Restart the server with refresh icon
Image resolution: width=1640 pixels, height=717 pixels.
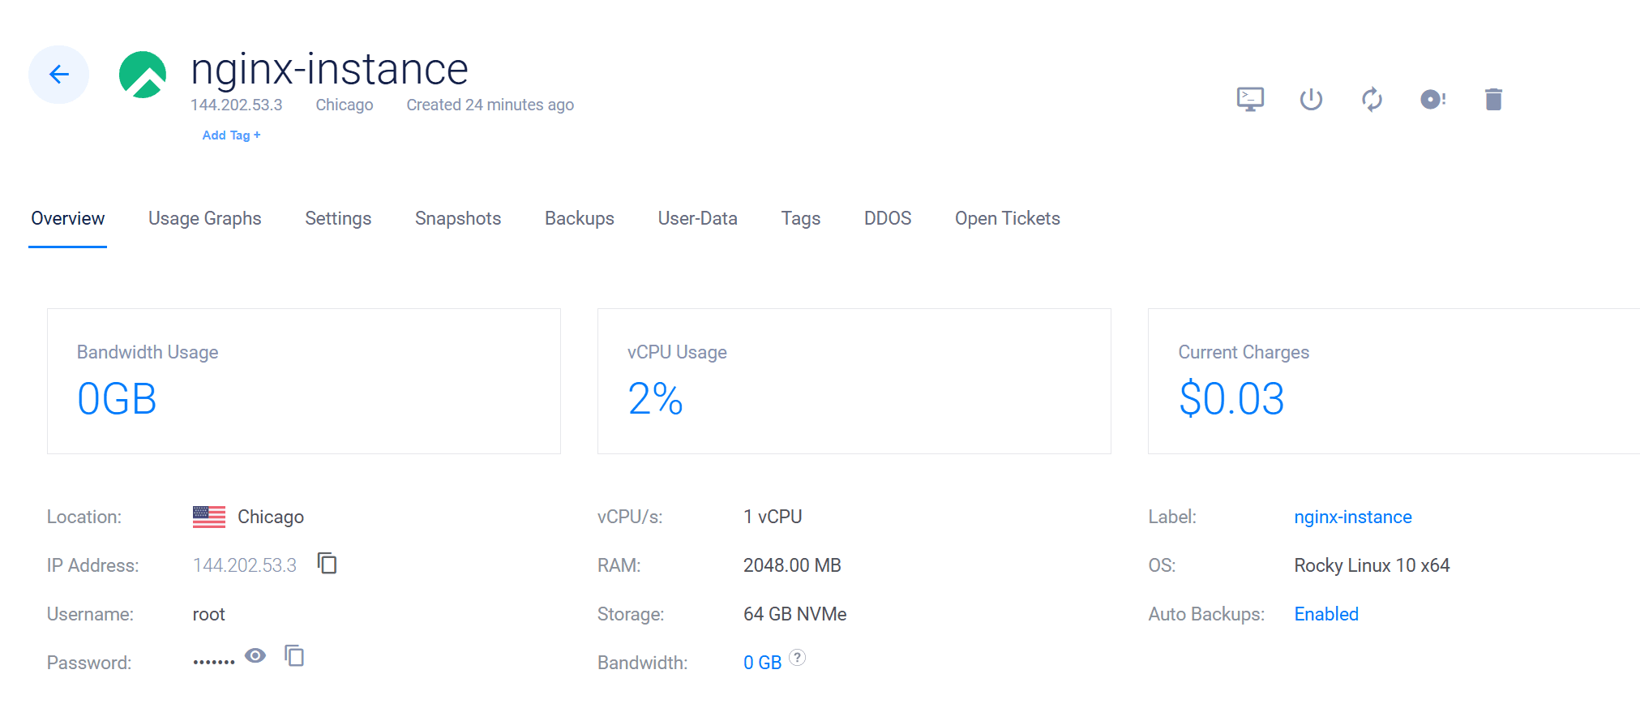click(x=1372, y=99)
